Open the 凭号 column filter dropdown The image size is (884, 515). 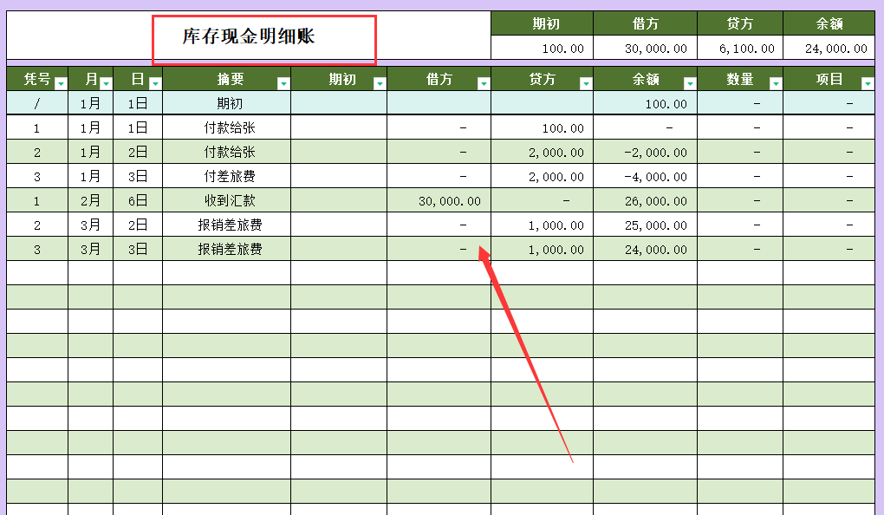pyautogui.click(x=61, y=84)
